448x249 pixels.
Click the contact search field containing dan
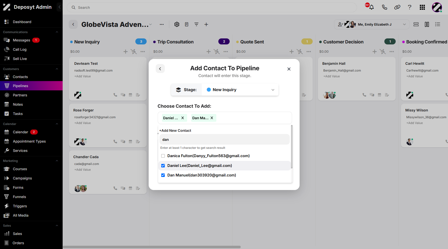(x=225, y=140)
